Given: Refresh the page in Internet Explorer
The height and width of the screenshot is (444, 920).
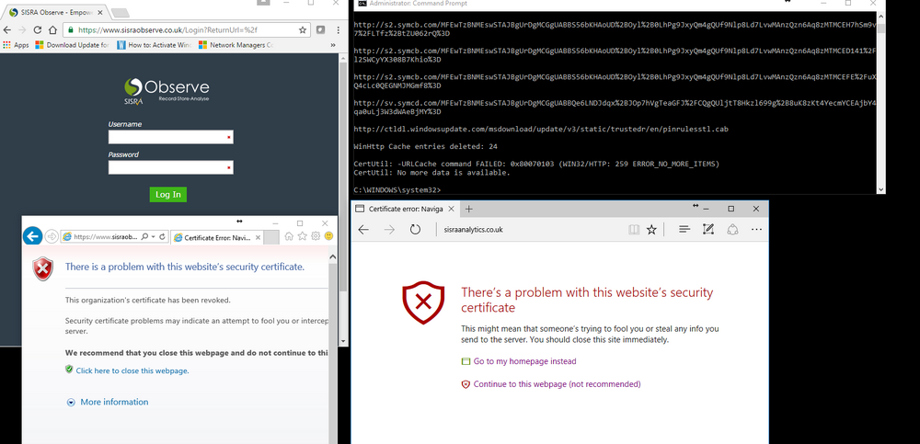Looking at the screenshot, I should 162,237.
